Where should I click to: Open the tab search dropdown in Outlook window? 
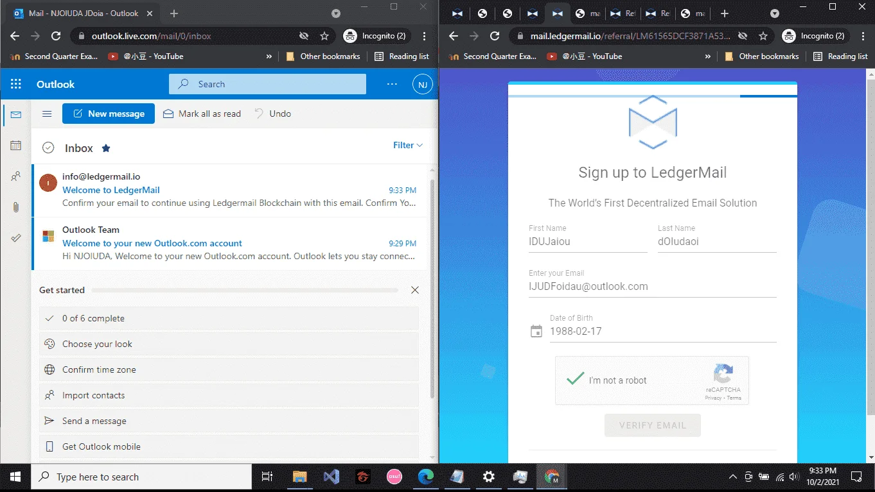[336, 13]
